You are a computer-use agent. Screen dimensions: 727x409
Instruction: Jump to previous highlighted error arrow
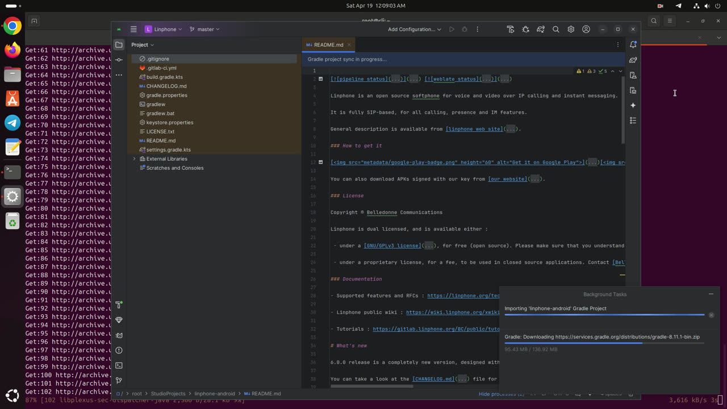(x=612, y=71)
